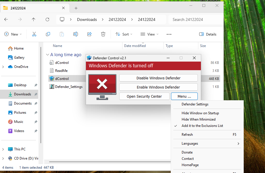Image resolution: width=265 pixels, height=173 pixels.
Task: Click Disable Windows Defender button
Action: 159,78
